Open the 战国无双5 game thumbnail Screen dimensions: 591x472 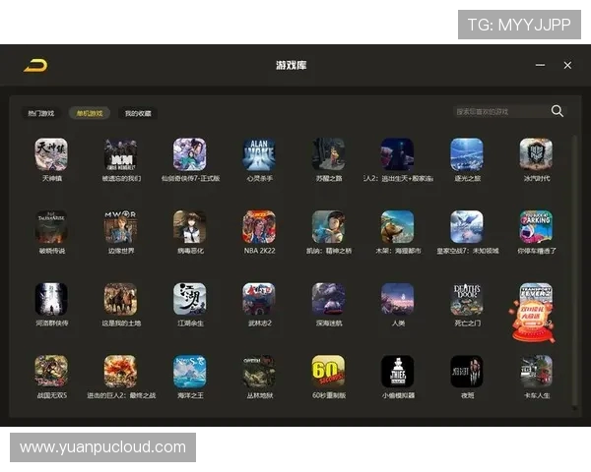[51, 372]
